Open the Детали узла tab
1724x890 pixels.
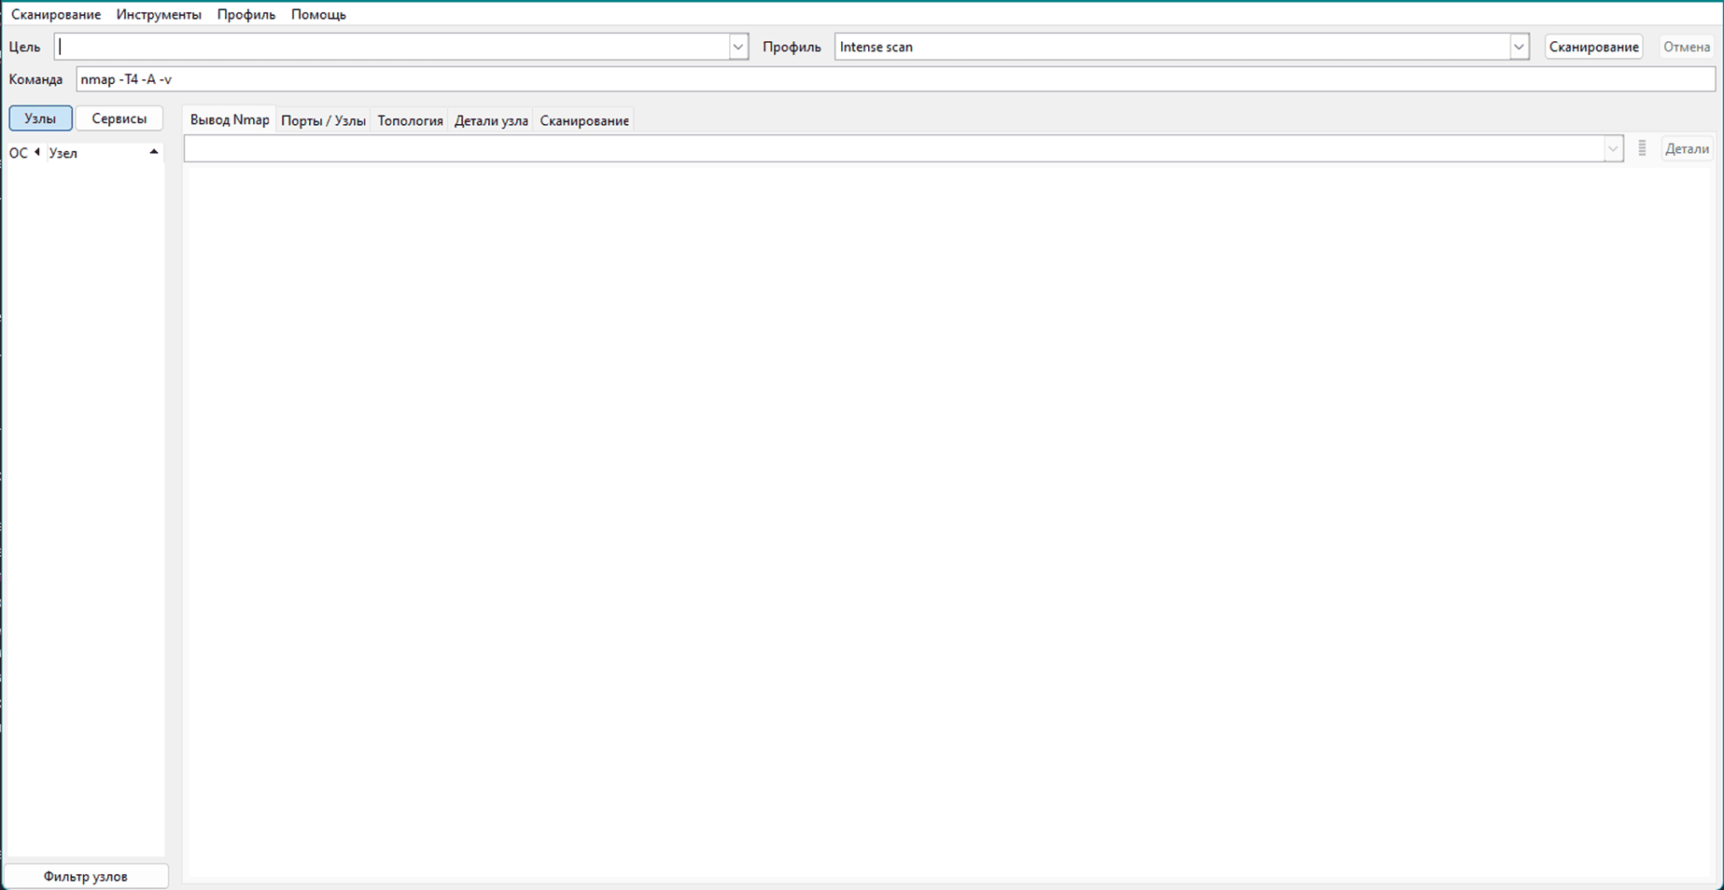(491, 120)
